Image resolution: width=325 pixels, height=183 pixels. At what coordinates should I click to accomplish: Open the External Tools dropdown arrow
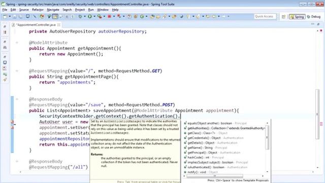pos(104,17)
